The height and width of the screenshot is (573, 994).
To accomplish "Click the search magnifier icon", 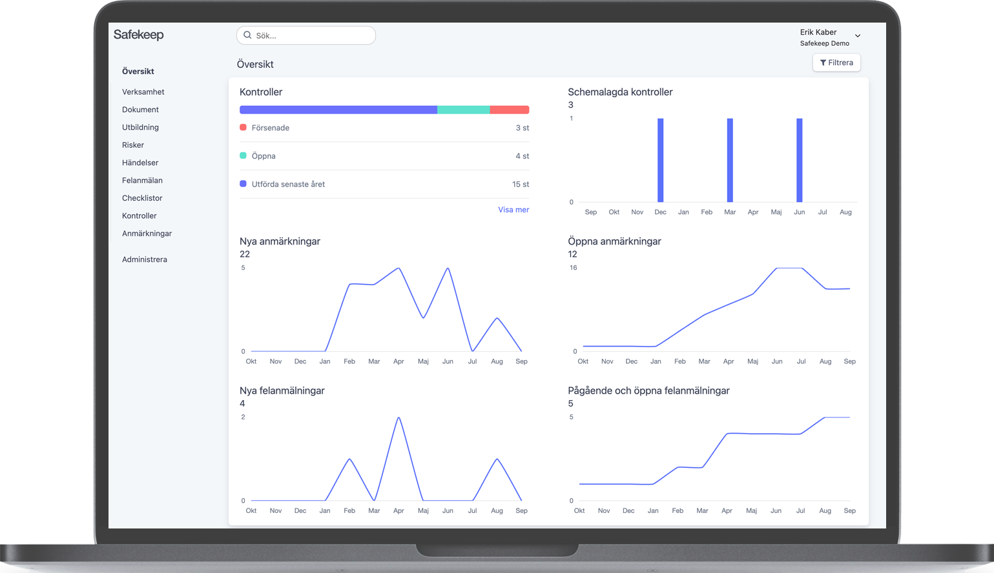I will click(247, 35).
